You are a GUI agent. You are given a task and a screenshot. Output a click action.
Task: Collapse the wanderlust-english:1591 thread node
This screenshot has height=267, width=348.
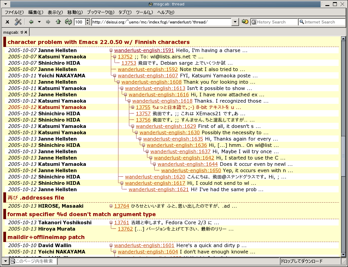coord(111,51)
